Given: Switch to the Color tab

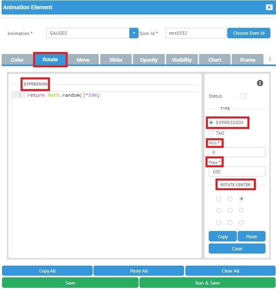Looking at the screenshot, I should click(x=17, y=60).
